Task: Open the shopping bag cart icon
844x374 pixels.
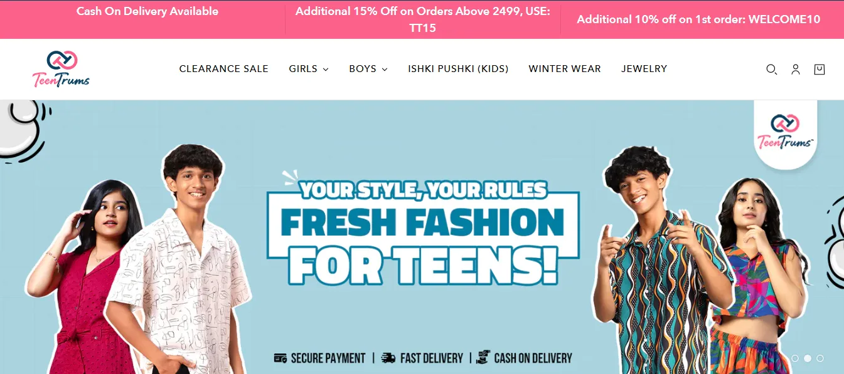Action: [820, 70]
